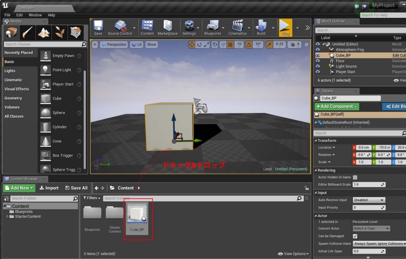Image resolution: width=406 pixels, height=259 pixels.
Task: Open View Options in Content Browser
Action: [x=293, y=254]
